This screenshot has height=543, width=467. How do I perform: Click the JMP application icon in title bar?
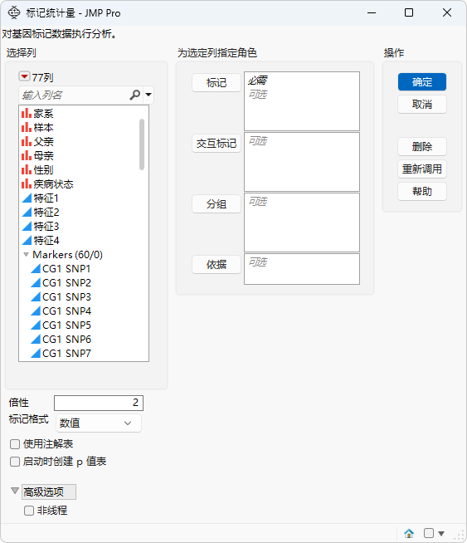(x=14, y=12)
